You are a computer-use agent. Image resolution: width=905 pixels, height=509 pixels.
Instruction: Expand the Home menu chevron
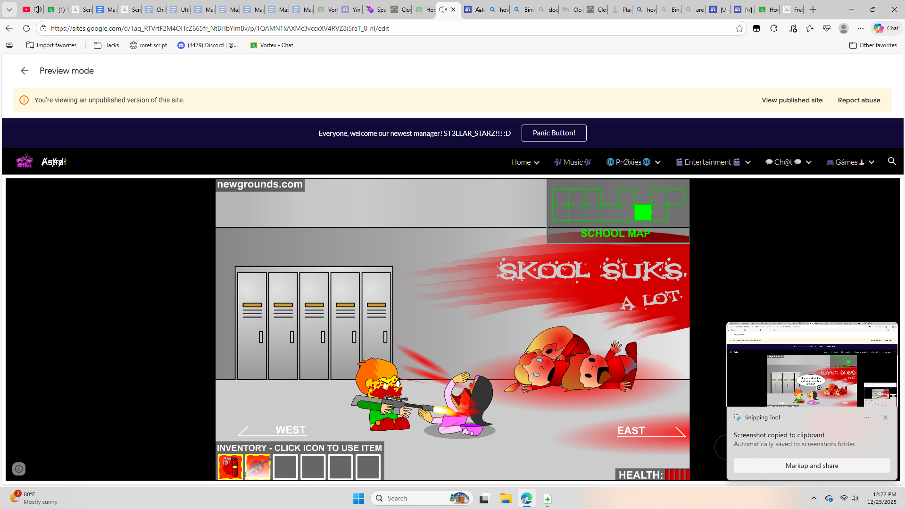coord(536,162)
